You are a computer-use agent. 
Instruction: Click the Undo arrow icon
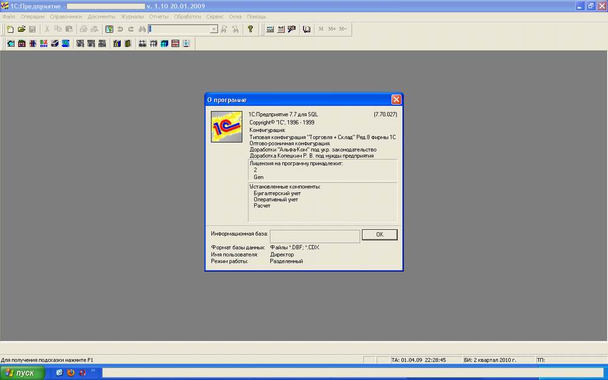120,29
